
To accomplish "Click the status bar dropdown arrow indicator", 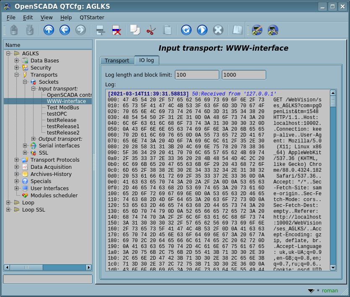I will pos(311,291).
